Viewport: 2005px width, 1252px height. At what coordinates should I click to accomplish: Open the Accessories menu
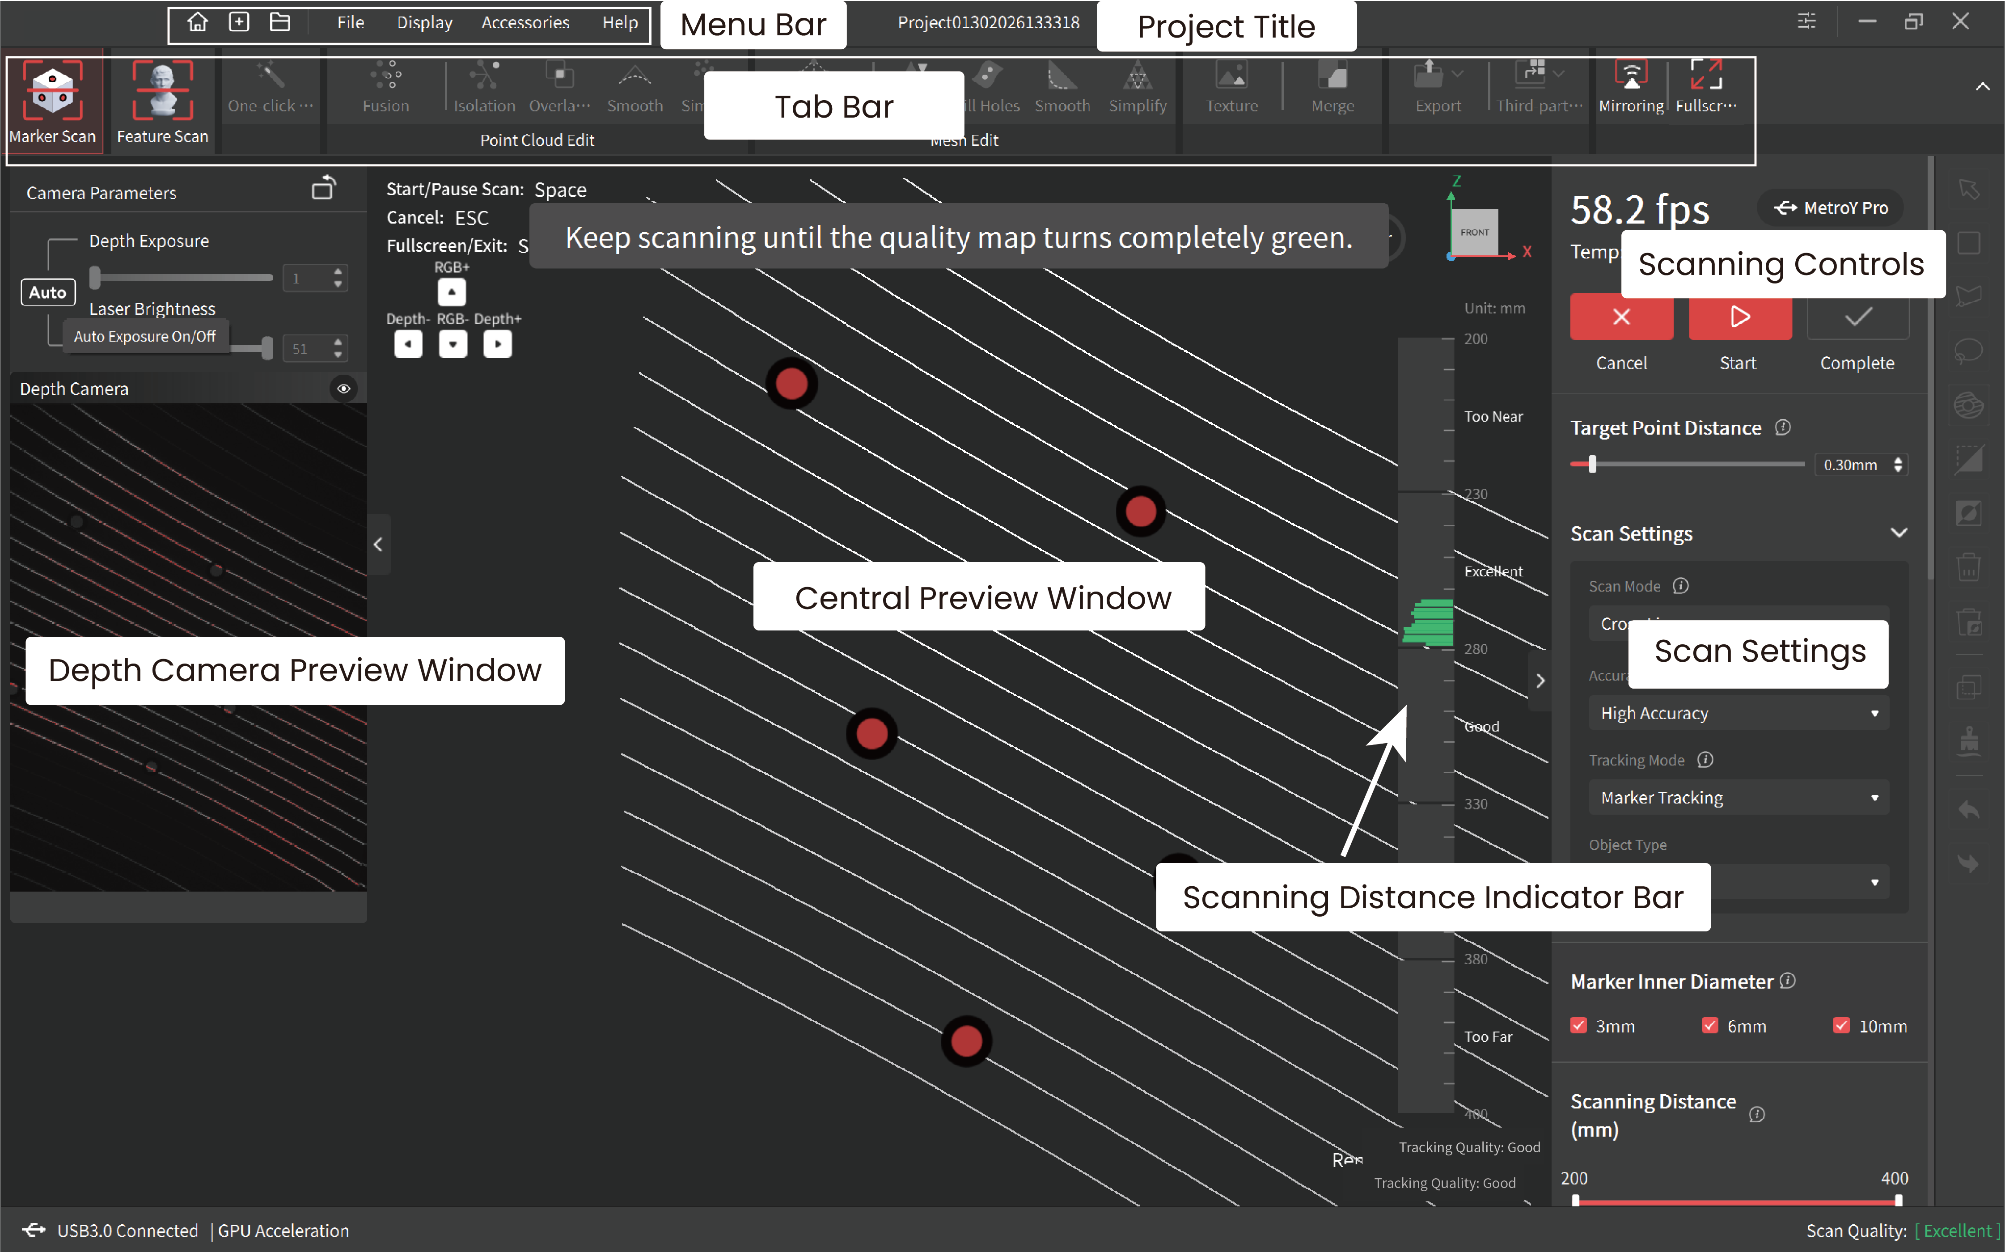point(525,22)
